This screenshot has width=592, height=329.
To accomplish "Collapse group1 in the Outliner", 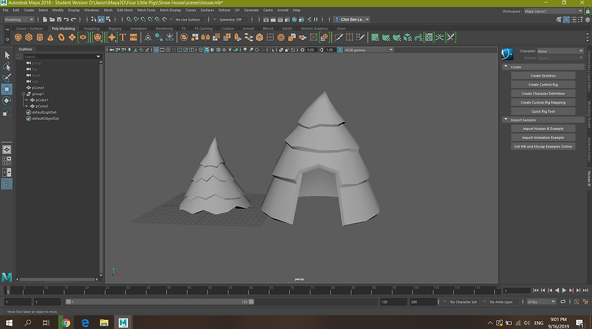I will pos(23,94).
